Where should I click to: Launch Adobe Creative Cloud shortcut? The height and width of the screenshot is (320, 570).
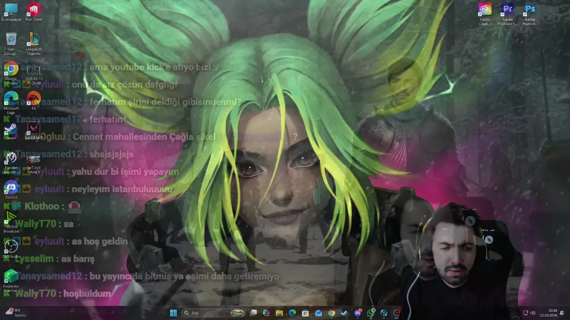tap(485, 15)
